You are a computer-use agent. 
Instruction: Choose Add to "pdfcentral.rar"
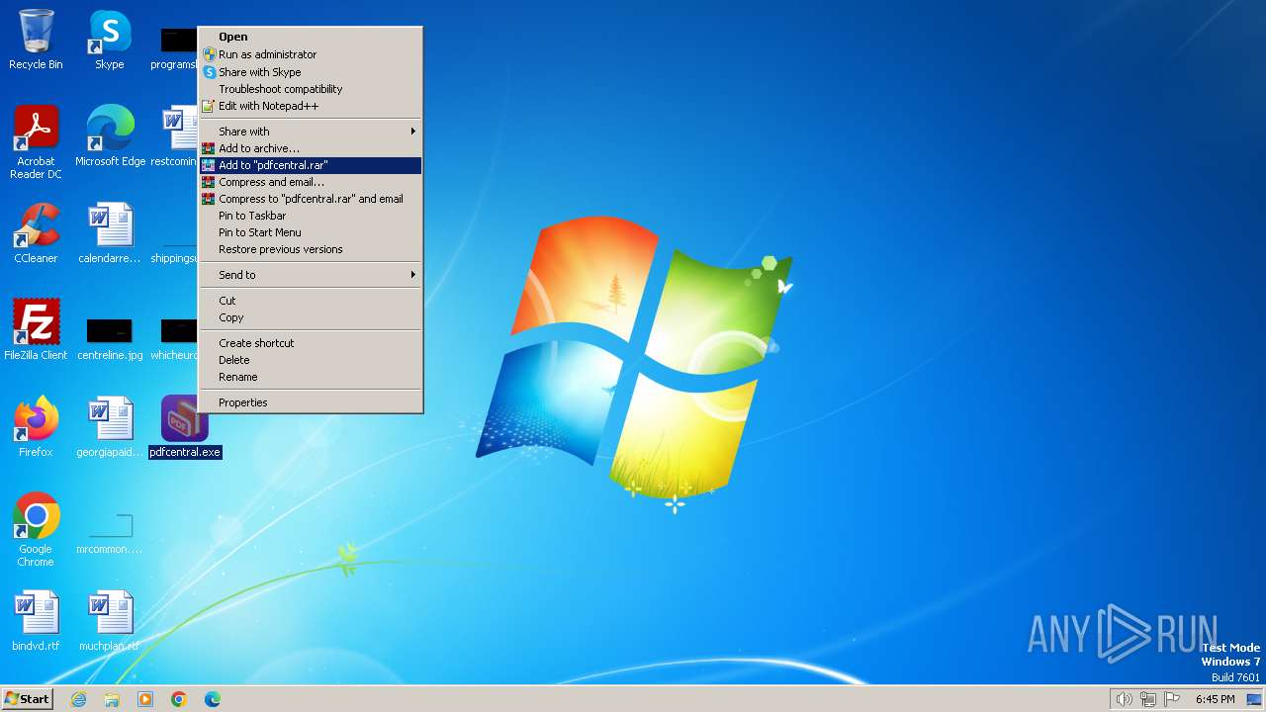(x=311, y=165)
